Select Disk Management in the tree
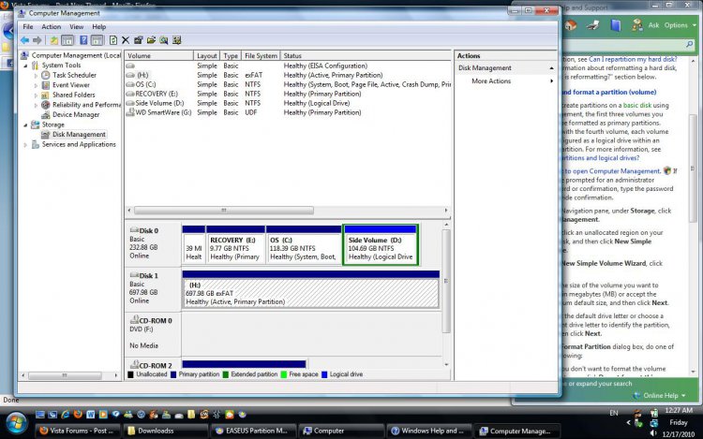 79,134
